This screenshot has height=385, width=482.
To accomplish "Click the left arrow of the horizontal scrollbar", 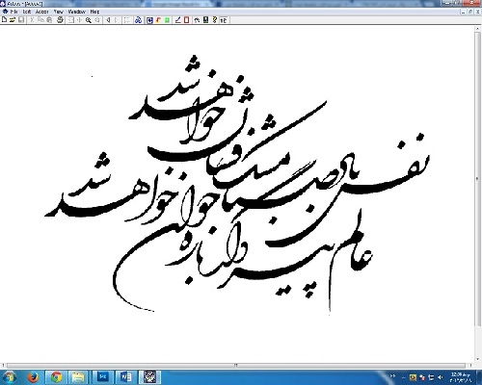I will point(3,365).
